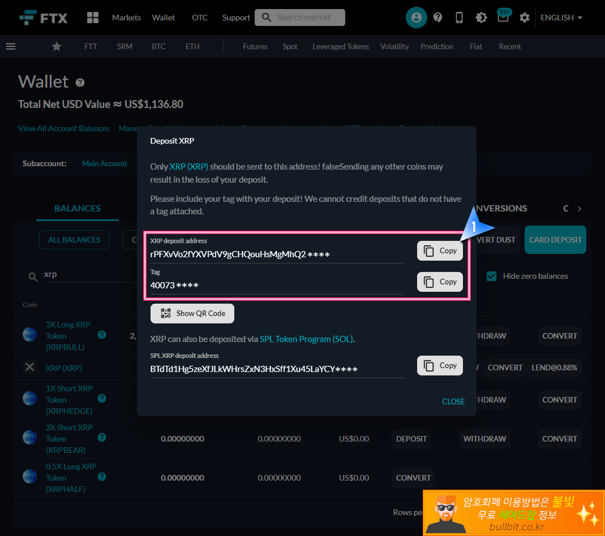Viewport: 605px width, 536px height.
Task: Click the XRP coin logo icon
Action: click(29, 367)
